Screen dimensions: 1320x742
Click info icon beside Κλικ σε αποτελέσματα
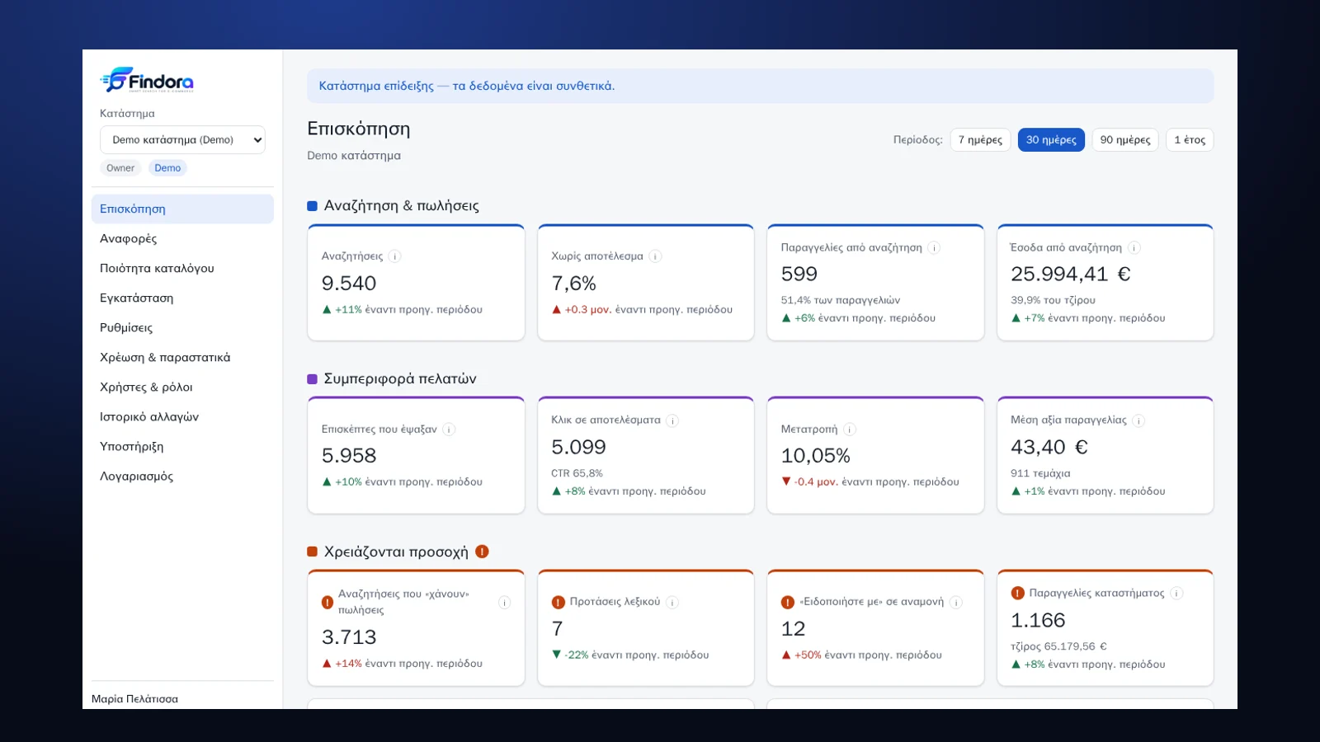coord(672,420)
